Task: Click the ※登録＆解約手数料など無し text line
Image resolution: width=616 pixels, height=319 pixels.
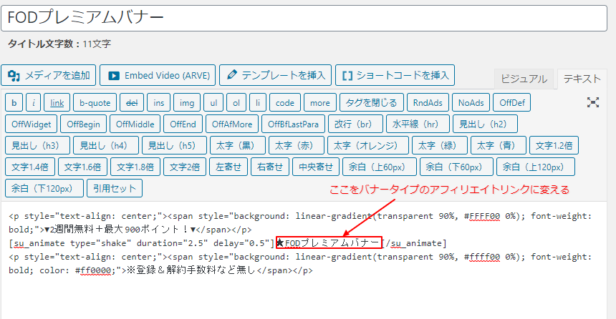Action: [x=192, y=270]
